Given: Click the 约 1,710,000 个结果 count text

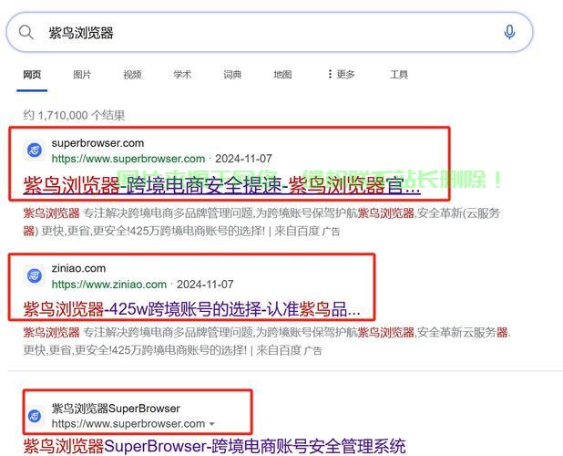Looking at the screenshot, I should tap(74, 115).
